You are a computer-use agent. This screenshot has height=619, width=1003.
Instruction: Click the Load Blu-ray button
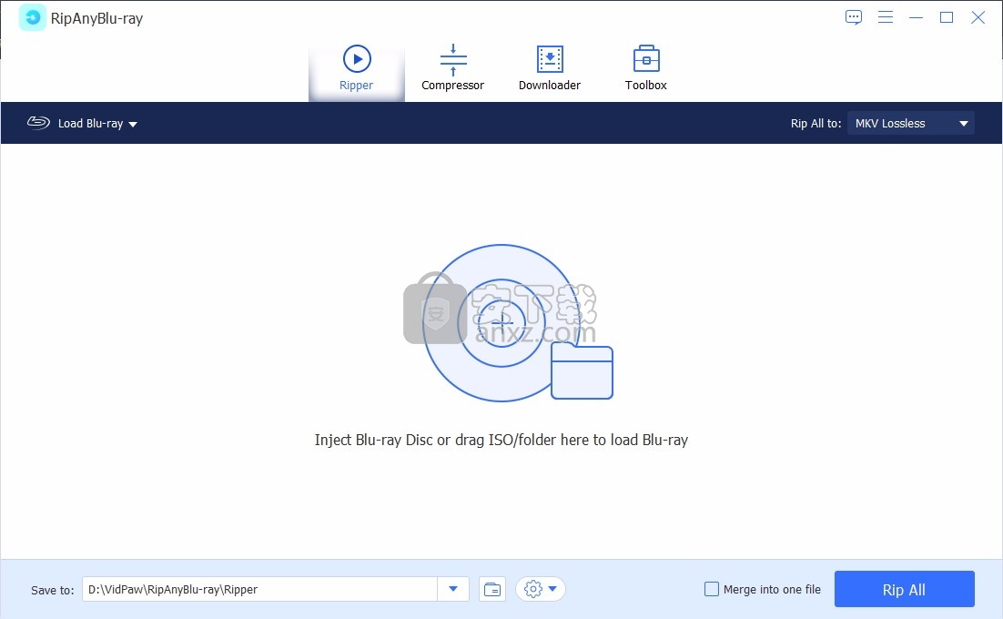(x=82, y=123)
